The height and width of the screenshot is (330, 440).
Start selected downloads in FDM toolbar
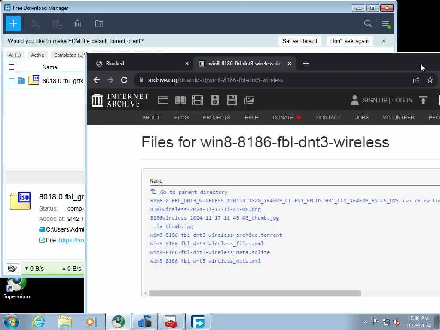pos(36,24)
